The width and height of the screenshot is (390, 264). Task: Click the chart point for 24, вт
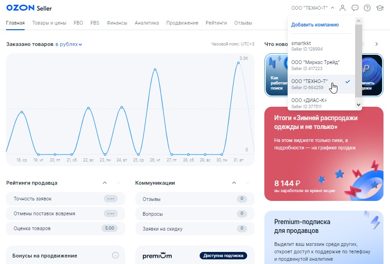click(x=121, y=107)
